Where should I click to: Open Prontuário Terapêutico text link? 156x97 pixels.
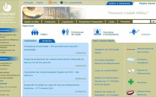(142, 61)
